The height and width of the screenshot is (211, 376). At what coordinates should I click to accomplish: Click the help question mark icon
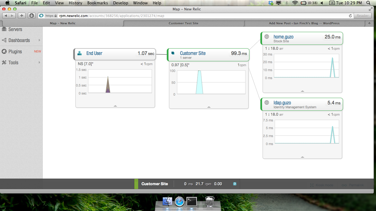pos(235,184)
